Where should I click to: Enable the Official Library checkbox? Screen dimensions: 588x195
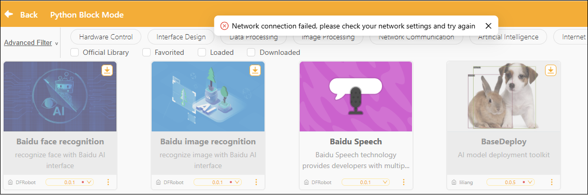75,52
